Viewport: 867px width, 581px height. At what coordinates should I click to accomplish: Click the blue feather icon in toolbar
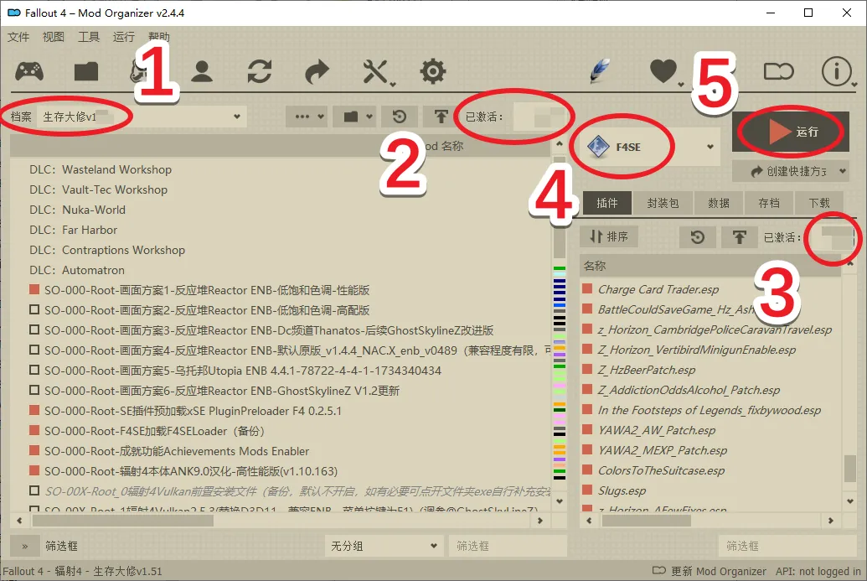point(600,71)
